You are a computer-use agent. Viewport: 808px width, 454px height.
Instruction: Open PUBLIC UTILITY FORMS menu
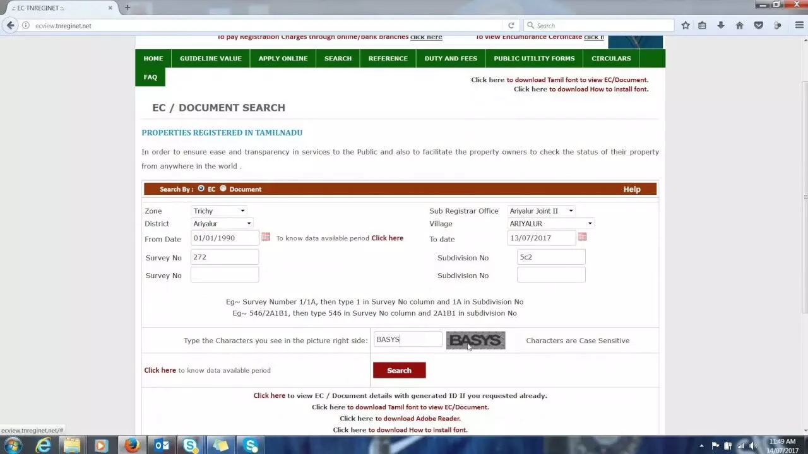click(x=534, y=59)
